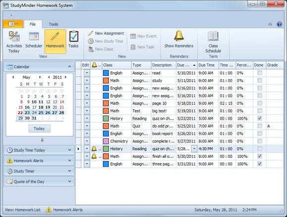Select May 10 in the calendar
287x217 pixels.
pyautogui.click(x=34, y=102)
